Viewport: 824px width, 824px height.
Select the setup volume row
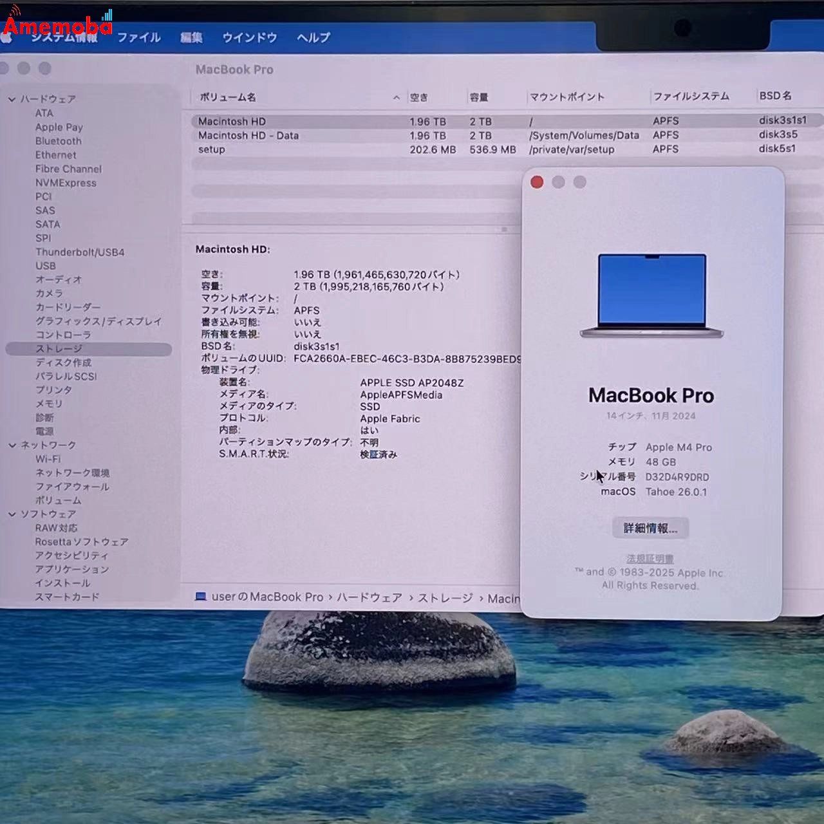pos(212,149)
